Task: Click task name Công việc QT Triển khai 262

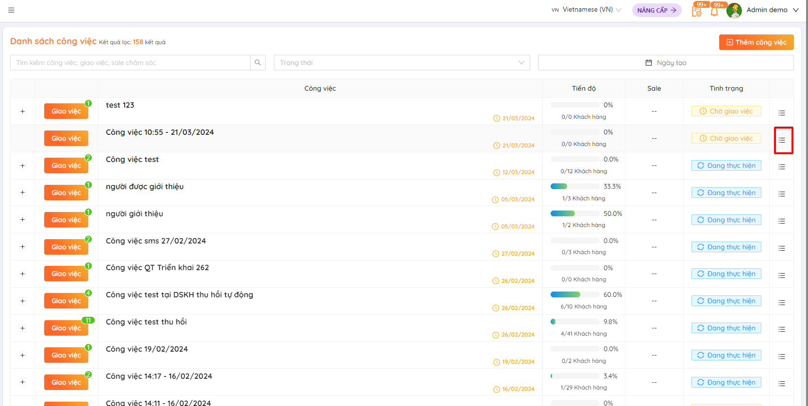Action: [157, 268]
